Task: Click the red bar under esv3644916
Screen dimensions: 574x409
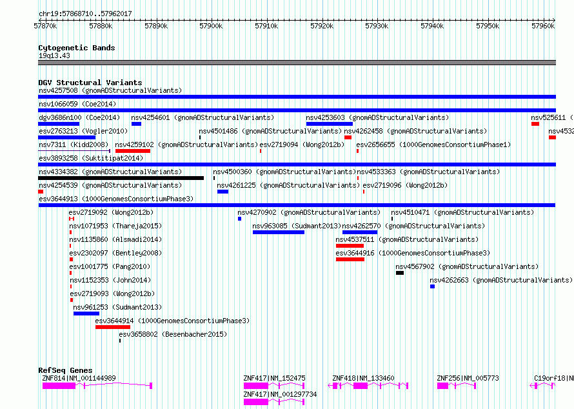Action: point(350,259)
